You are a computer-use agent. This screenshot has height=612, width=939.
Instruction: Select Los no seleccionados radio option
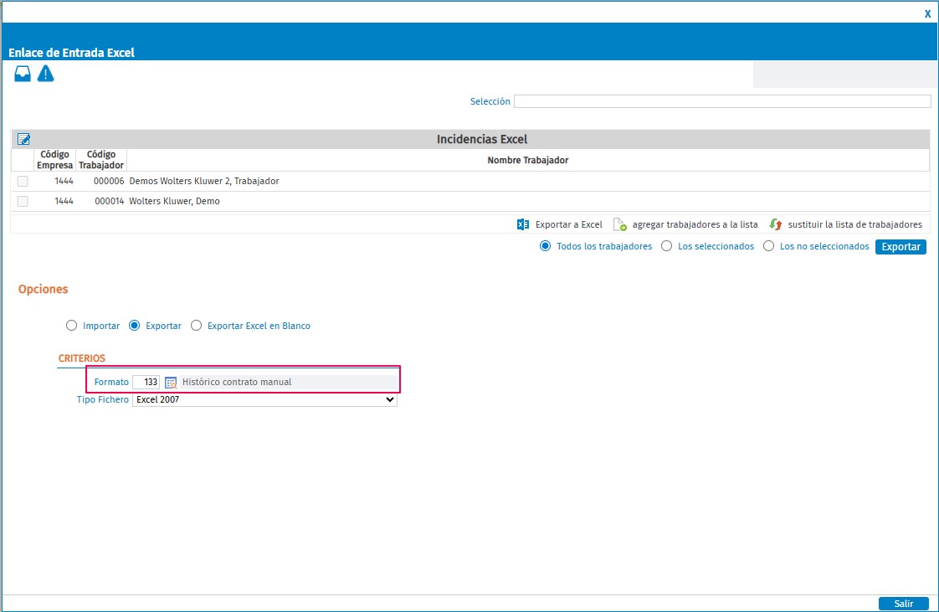point(769,246)
